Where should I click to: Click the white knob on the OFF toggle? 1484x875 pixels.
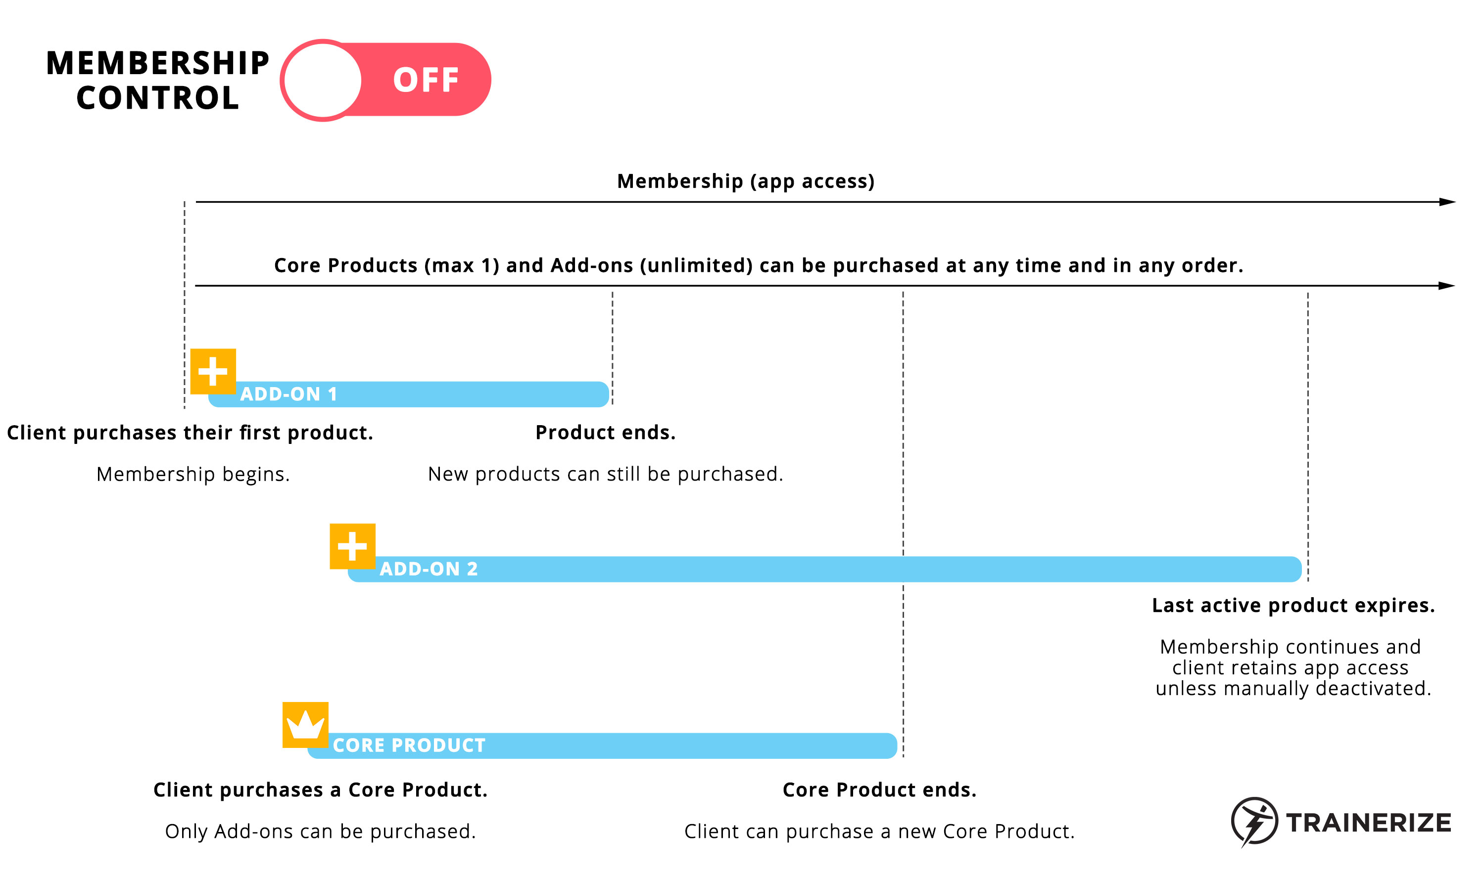point(323,80)
